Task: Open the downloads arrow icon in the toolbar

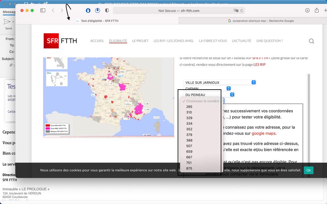Action: coord(307,10)
